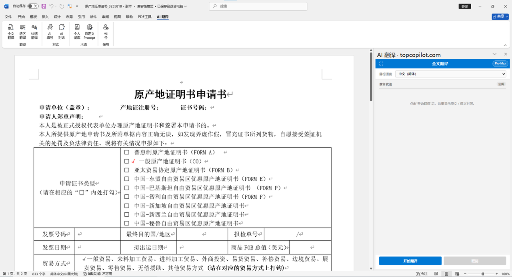Image resolution: width=512 pixels, height=277 pixels.
Task: Open the undo history dropdown arrow
Action: click(x=56, y=6)
